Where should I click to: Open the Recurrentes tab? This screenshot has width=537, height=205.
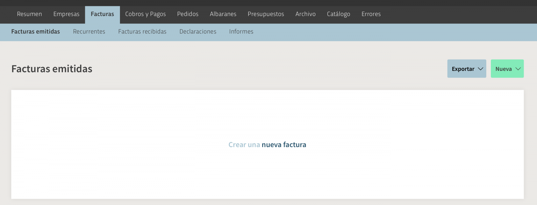coord(89,32)
